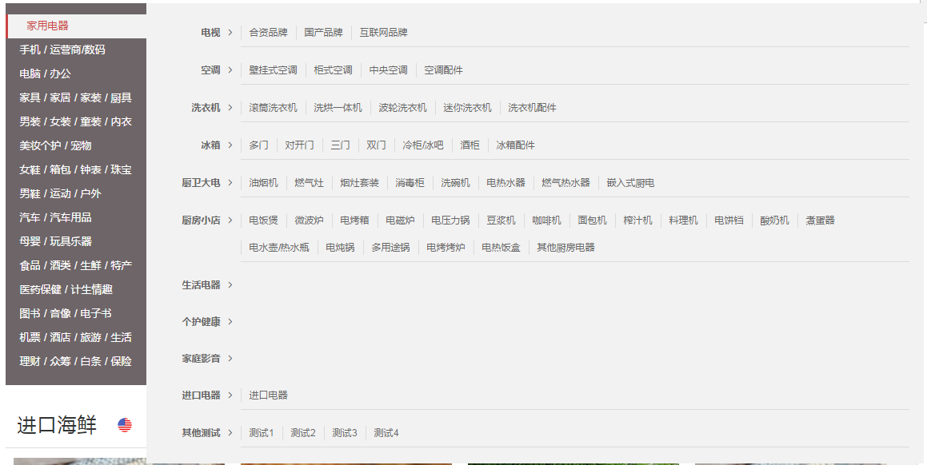Open the 油烟机 link
927x465 pixels.
click(264, 183)
